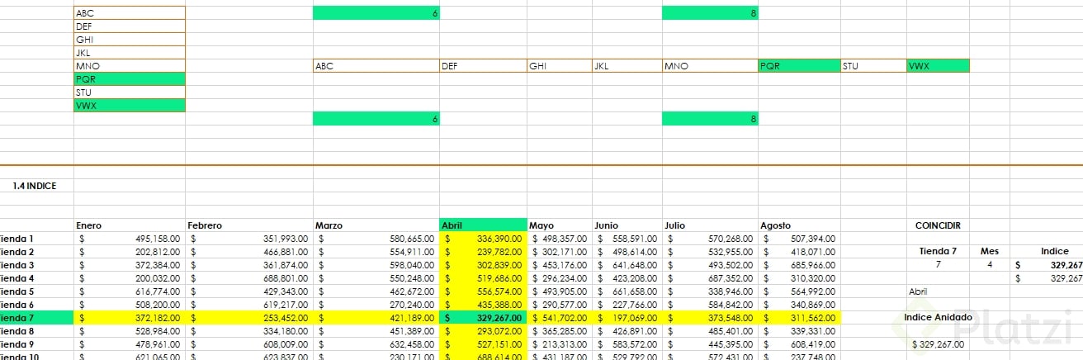Select the yellow cell with value 253,452.00

(x=249, y=318)
